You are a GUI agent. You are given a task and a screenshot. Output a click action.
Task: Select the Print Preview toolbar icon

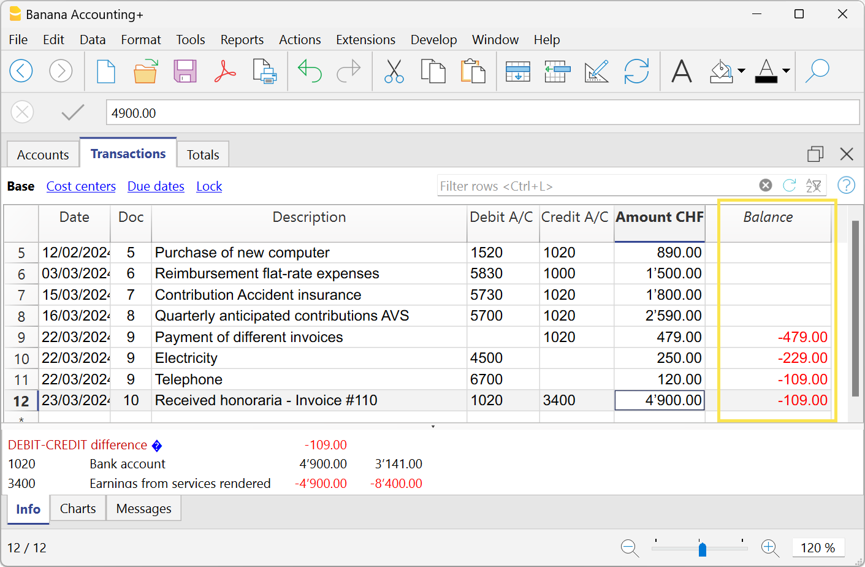264,71
